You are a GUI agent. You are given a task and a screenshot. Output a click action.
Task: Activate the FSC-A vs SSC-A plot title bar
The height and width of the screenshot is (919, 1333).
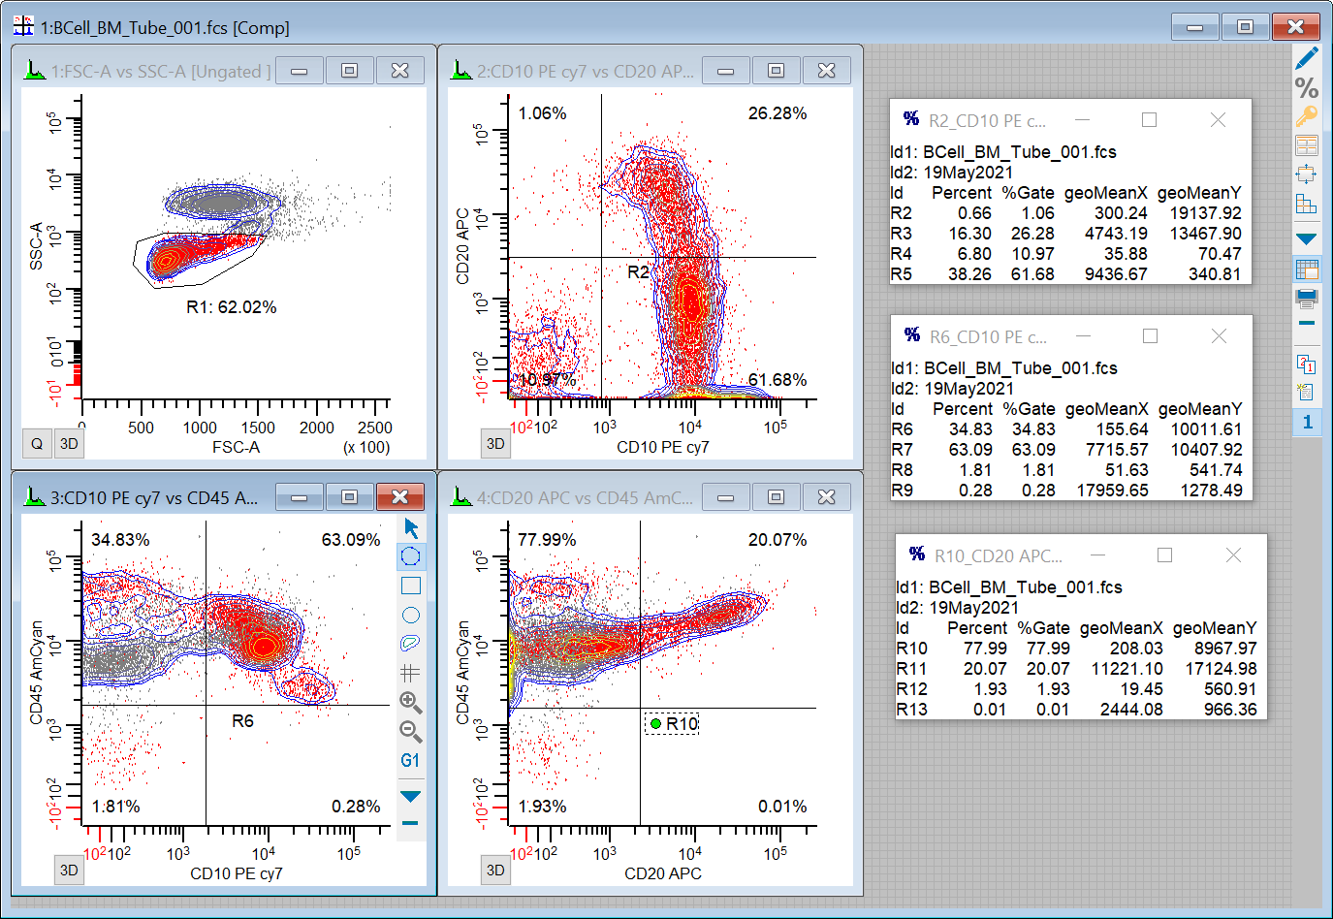[x=160, y=71]
